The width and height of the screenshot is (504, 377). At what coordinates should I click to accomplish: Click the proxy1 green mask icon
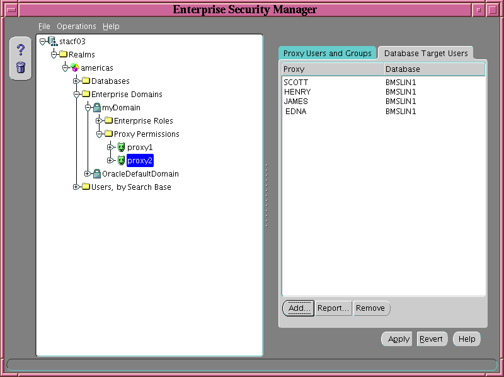coord(121,148)
